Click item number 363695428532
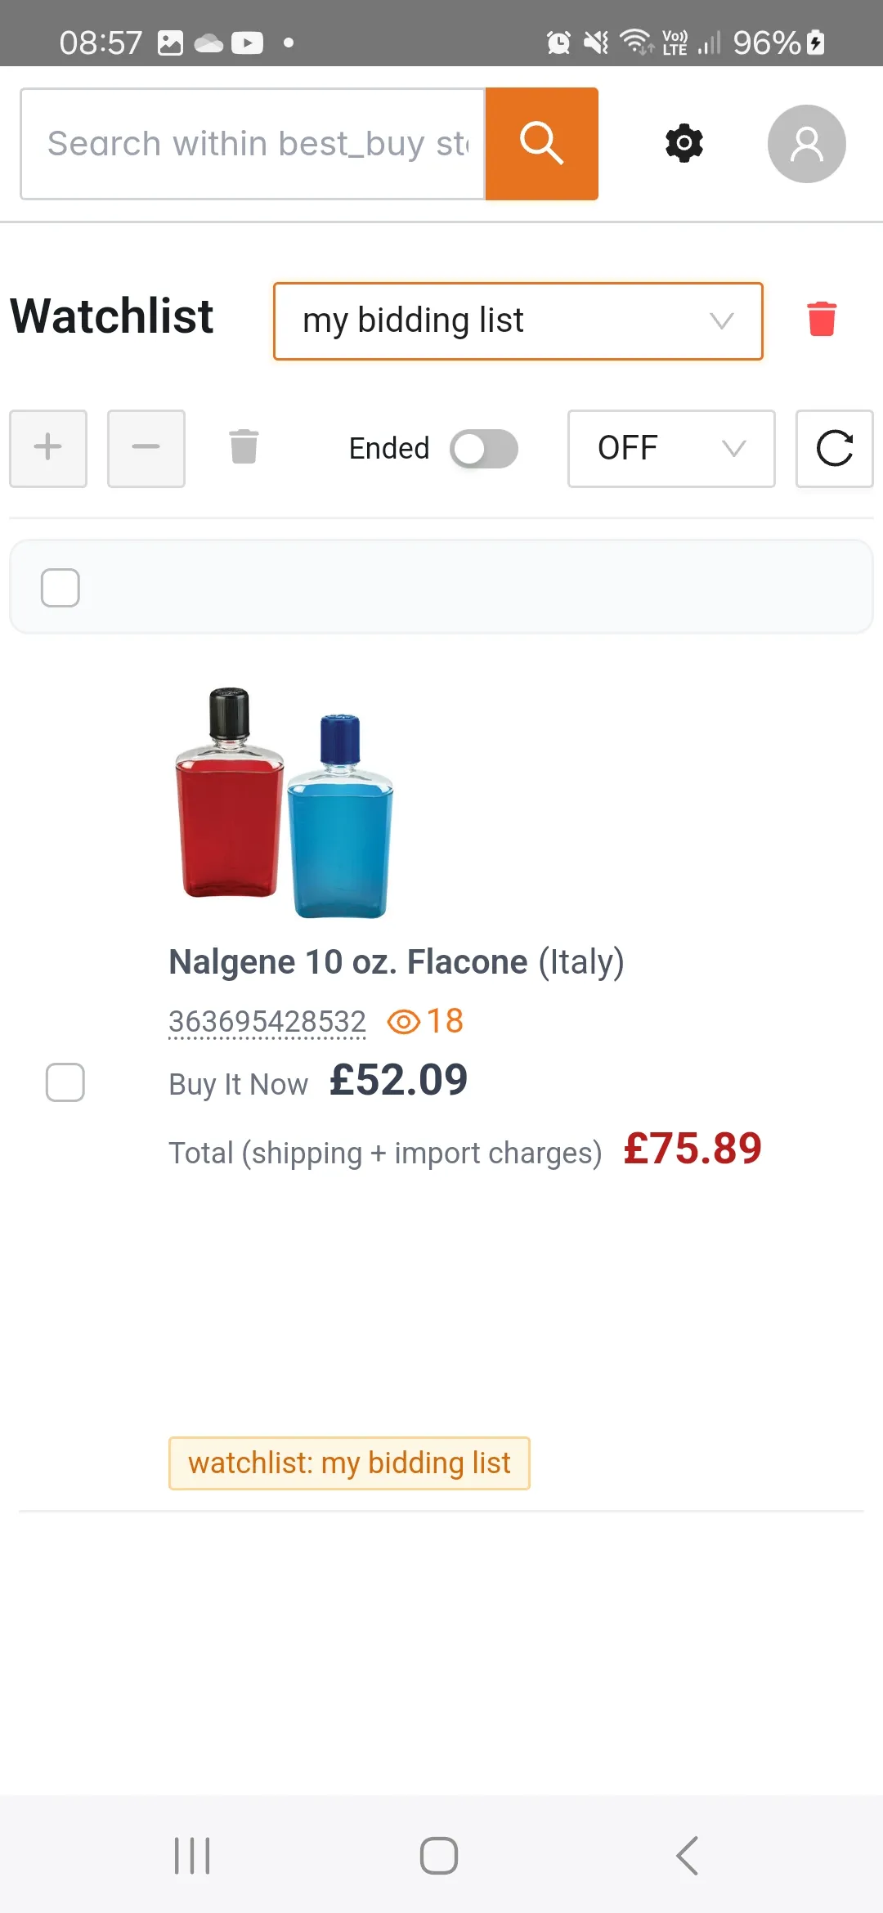883x1913 pixels. point(267,1022)
